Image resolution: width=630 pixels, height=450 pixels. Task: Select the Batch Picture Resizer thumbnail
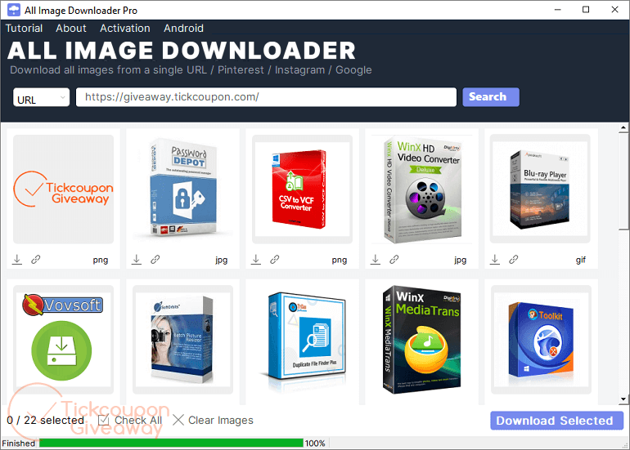(182, 340)
